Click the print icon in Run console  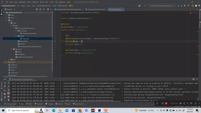point(8,96)
